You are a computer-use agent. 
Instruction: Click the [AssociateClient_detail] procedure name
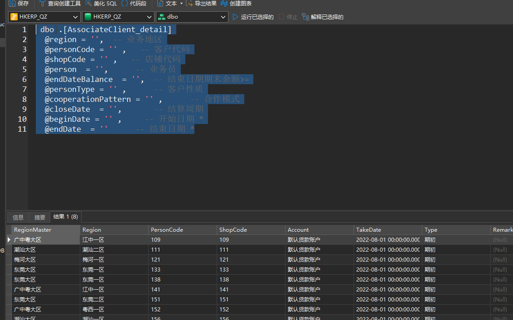[117, 30]
